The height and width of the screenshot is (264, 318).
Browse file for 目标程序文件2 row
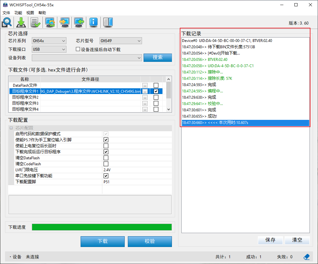click(145, 97)
